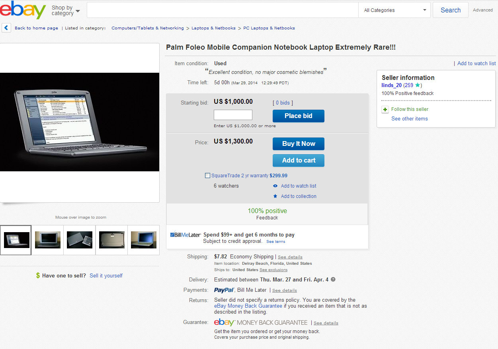This screenshot has height=349, width=498.
Task: Click the SquareTrade 2 yr warranty link
Action: click(x=240, y=176)
